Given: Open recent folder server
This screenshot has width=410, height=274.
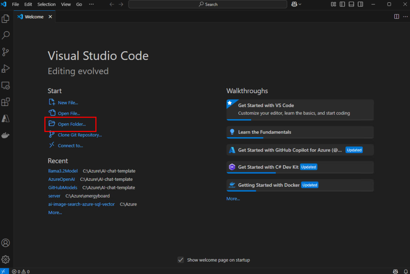Looking at the screenshot, I should click(54, 196).
